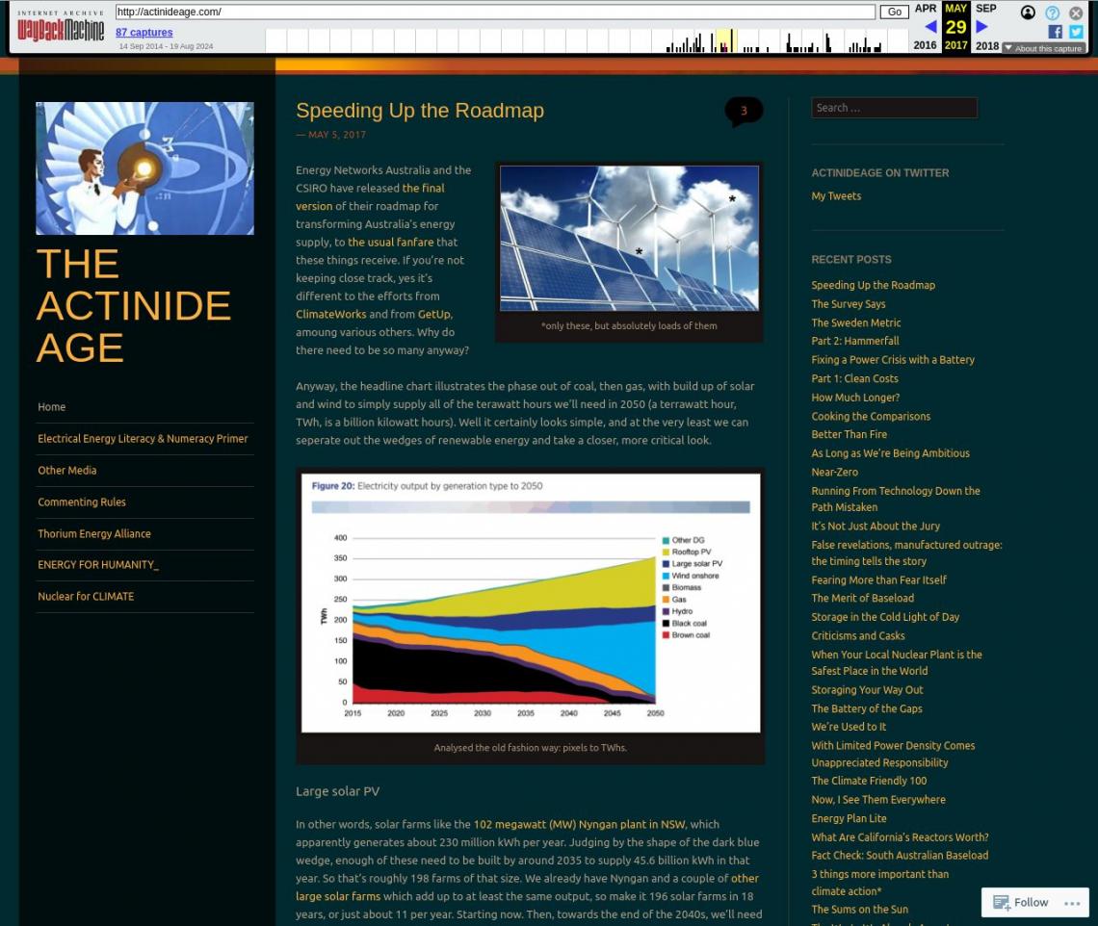Open the Wayback help icon
The image size is (1098, 926).
1052,13
